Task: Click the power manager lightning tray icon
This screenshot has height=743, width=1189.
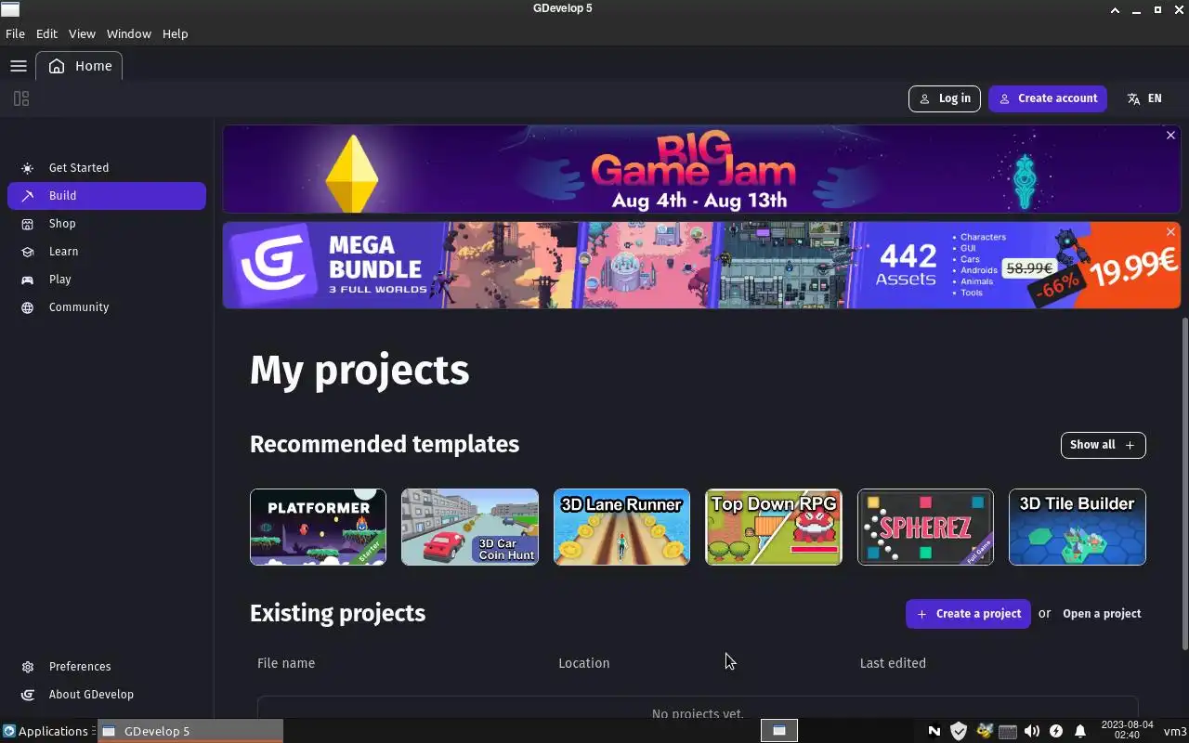Action: click(x=1056, y=731)
